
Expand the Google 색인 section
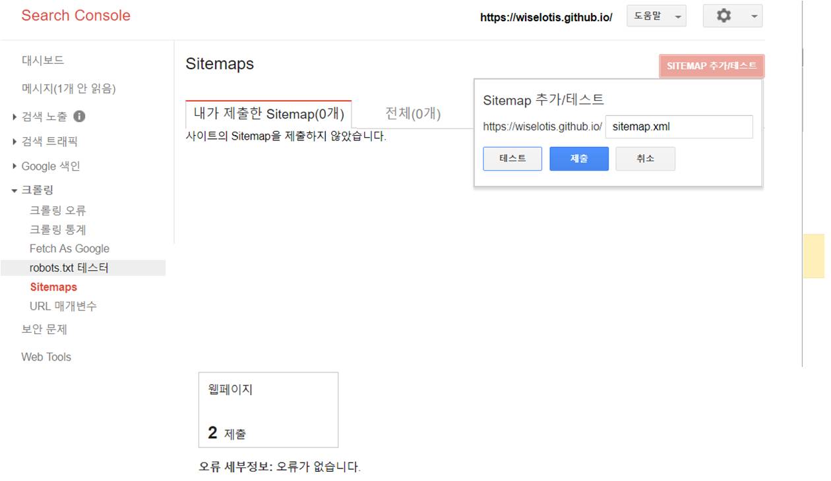(x=46, y=166)
